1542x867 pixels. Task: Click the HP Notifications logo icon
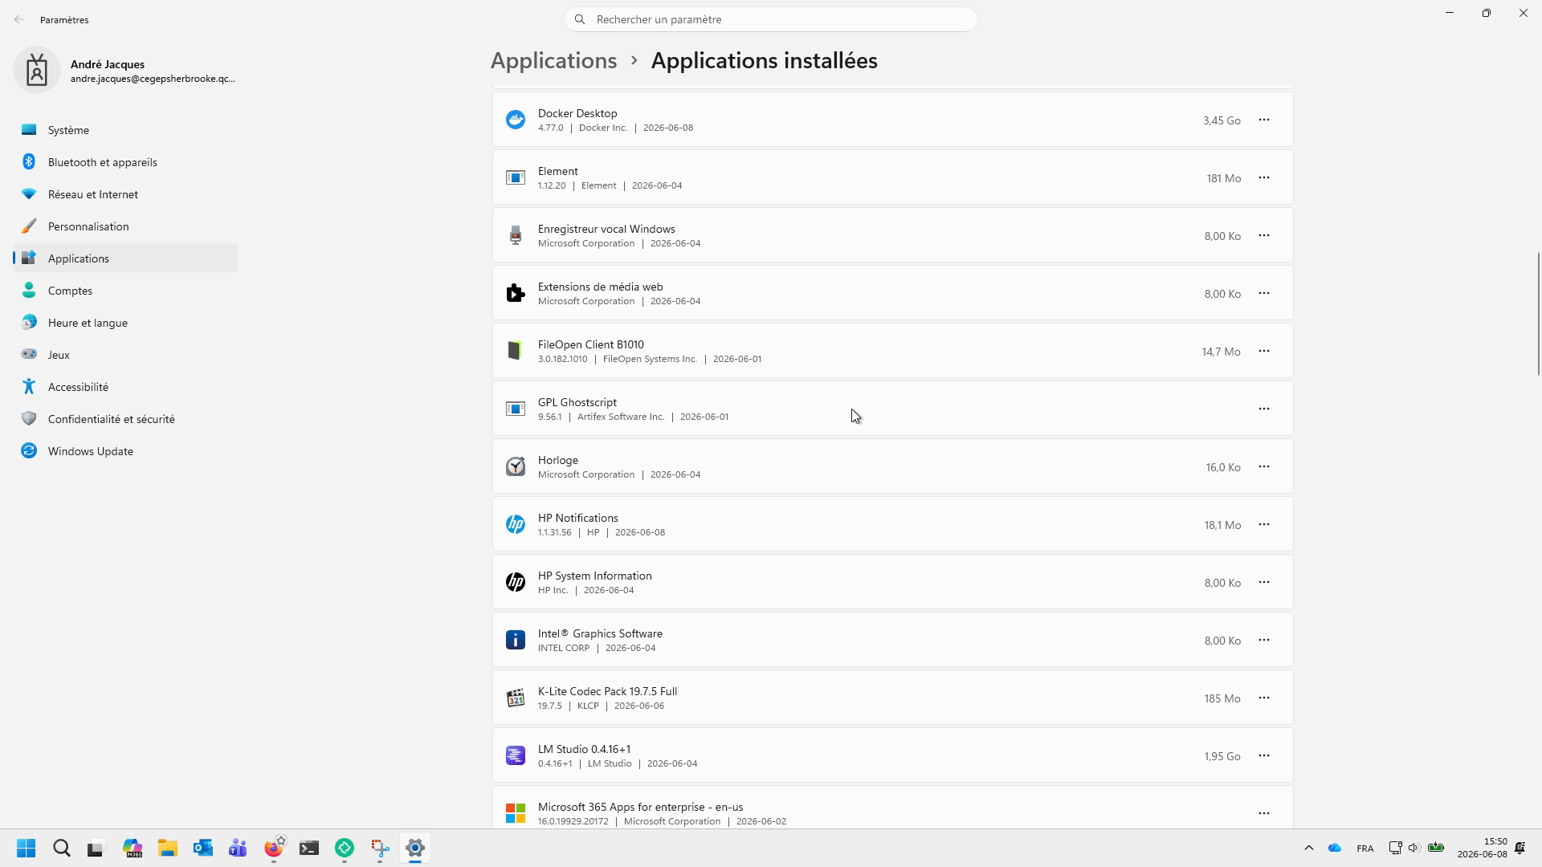(516, 524)
